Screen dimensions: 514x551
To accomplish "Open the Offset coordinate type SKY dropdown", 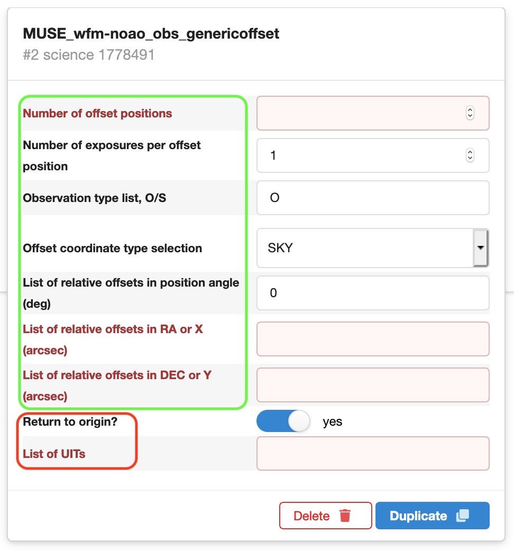I will point(373,248).
